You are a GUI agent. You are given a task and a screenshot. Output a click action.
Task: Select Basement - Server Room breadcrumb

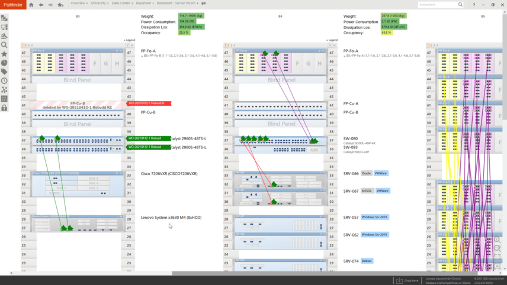pyautogui.click(x=176, y=3)
